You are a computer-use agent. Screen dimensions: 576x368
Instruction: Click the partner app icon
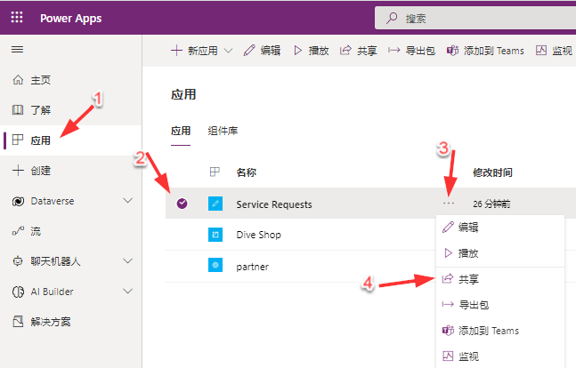tap(215, 265)
